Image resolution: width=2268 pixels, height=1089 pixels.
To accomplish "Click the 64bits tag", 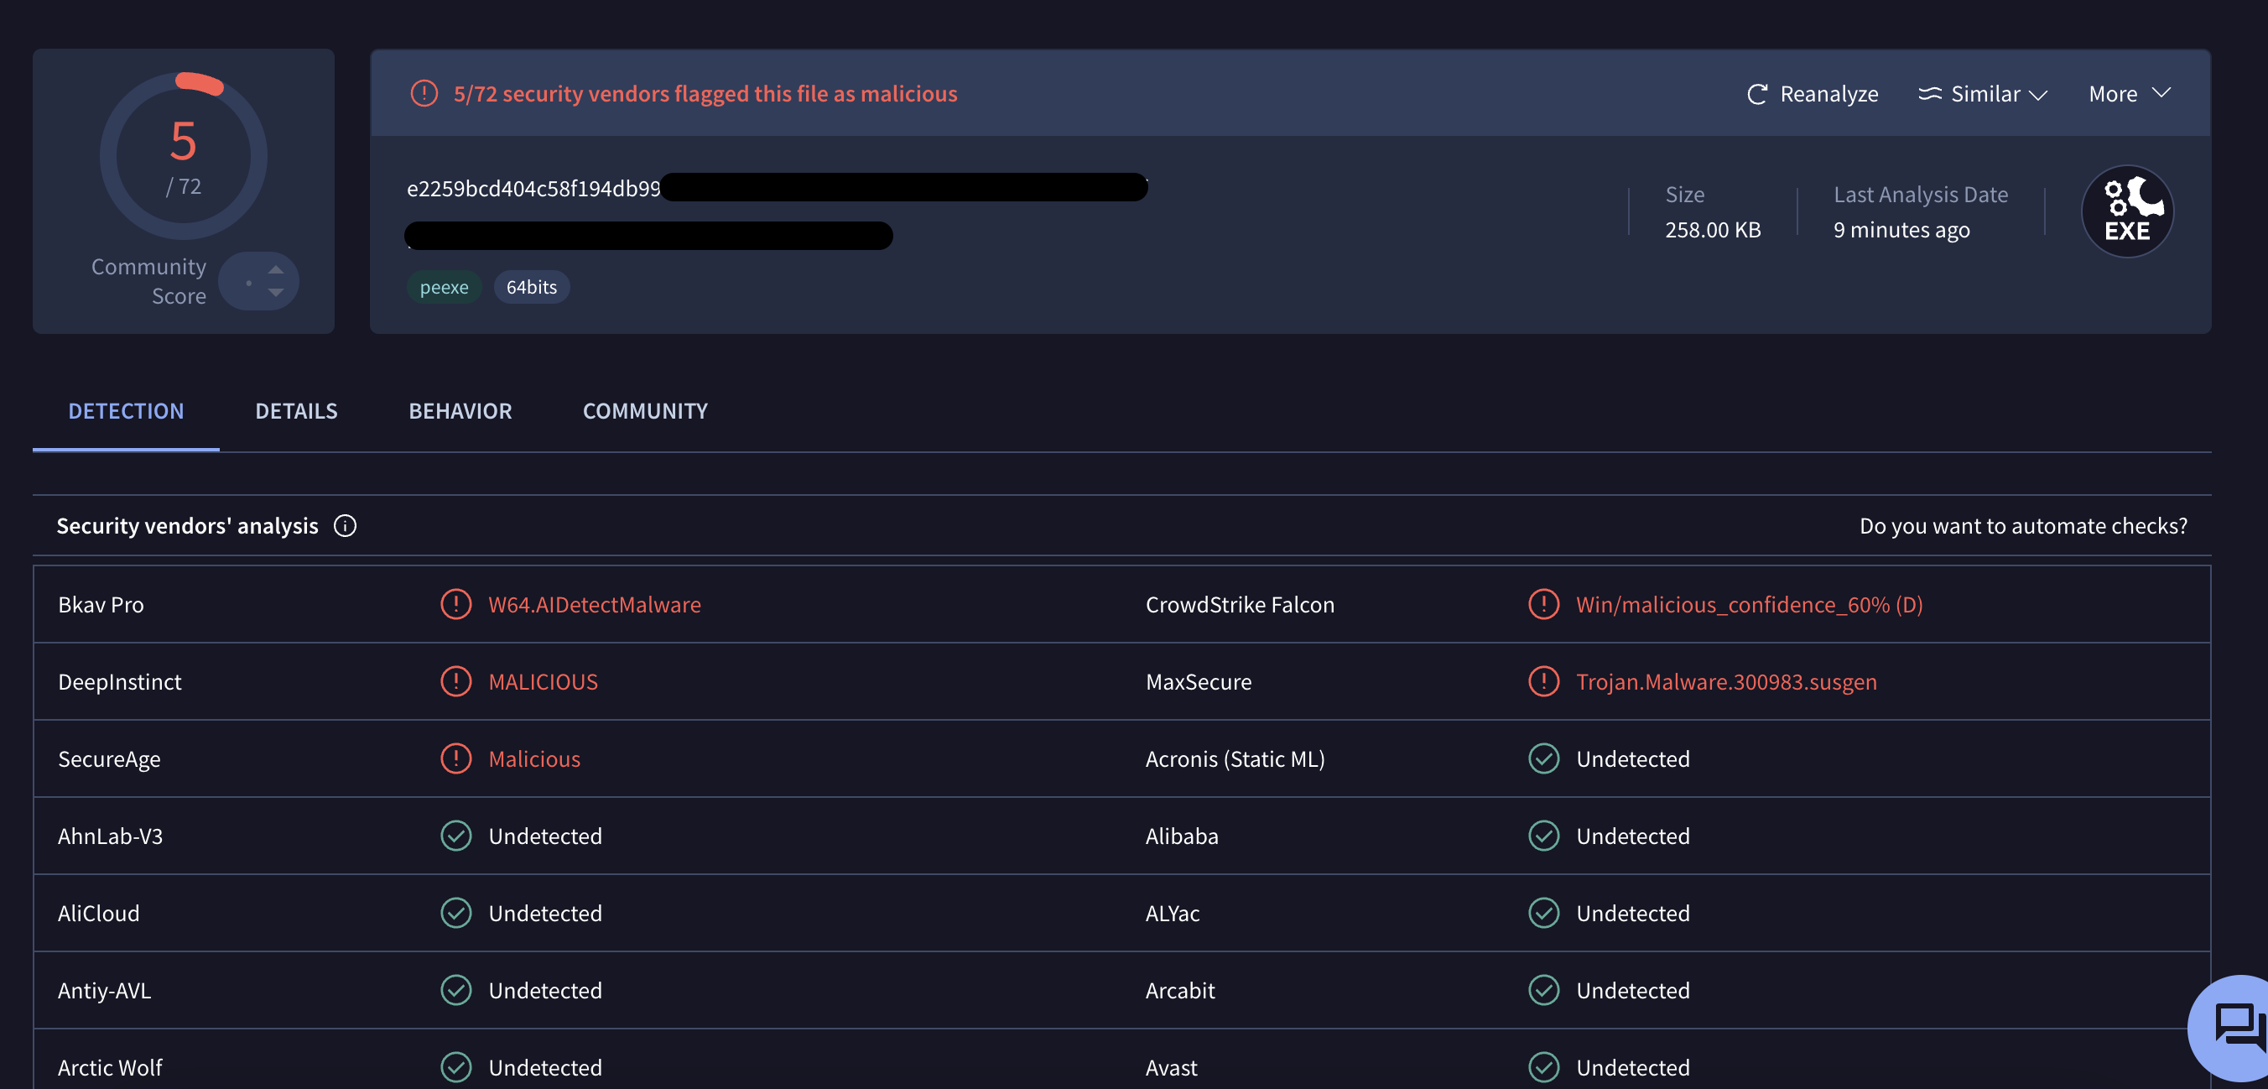I will [x=531, y=287].
